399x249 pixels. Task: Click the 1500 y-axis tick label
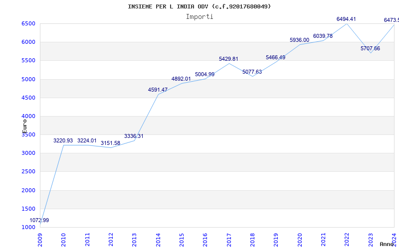(x=28, y=209)
